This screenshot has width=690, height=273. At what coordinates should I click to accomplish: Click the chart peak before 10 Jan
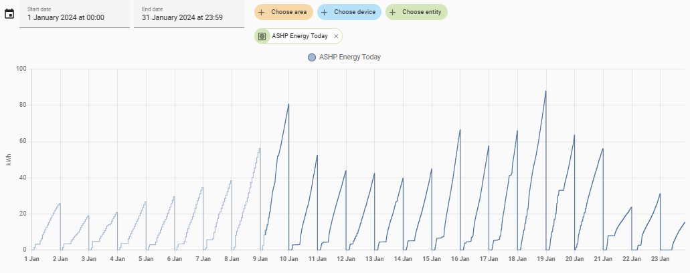coord(288,104)
